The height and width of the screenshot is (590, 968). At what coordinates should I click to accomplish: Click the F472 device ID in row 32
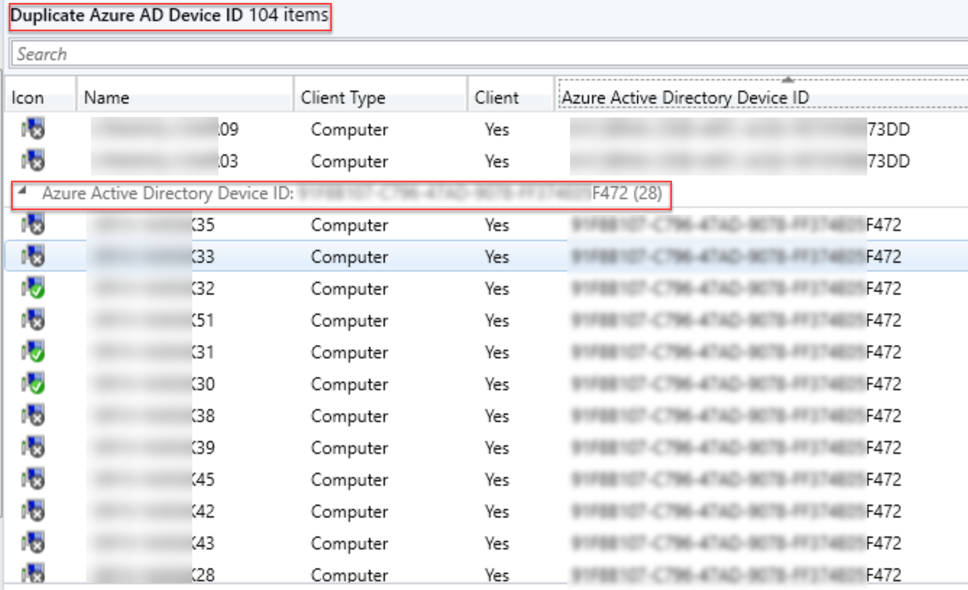point(736,288)
